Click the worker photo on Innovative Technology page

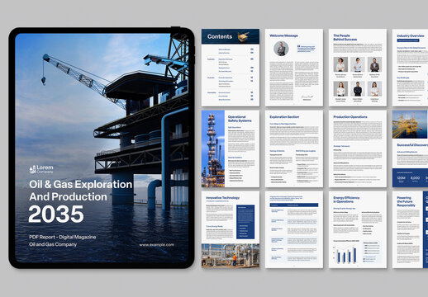231,256
